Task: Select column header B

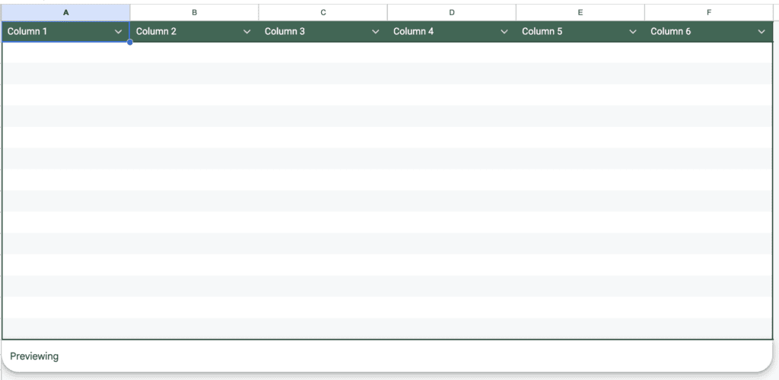Action: click(x=194, y=13)
